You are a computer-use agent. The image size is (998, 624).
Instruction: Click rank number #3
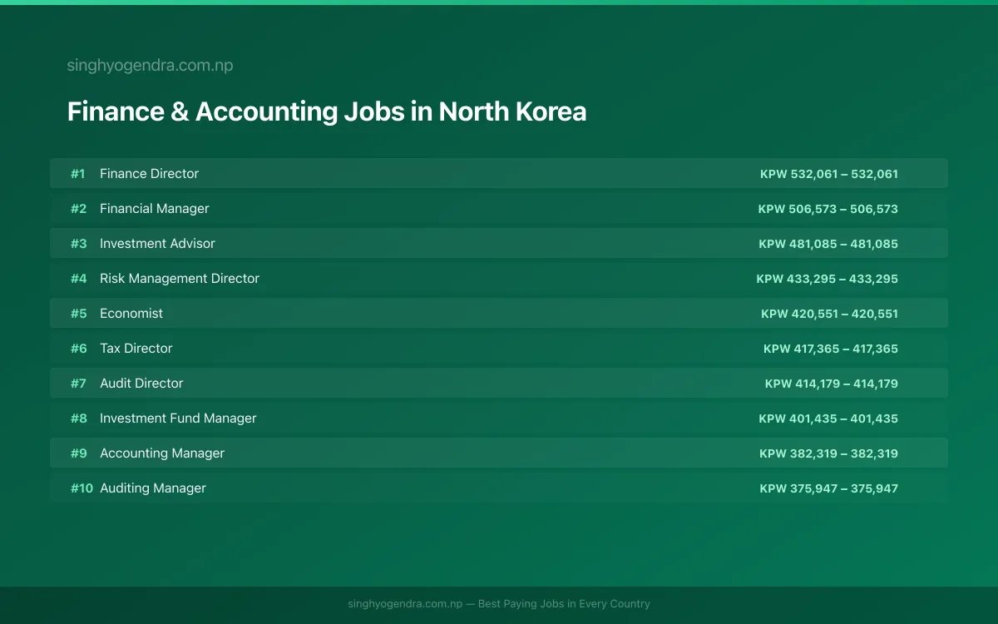click(x=78, y=244)
